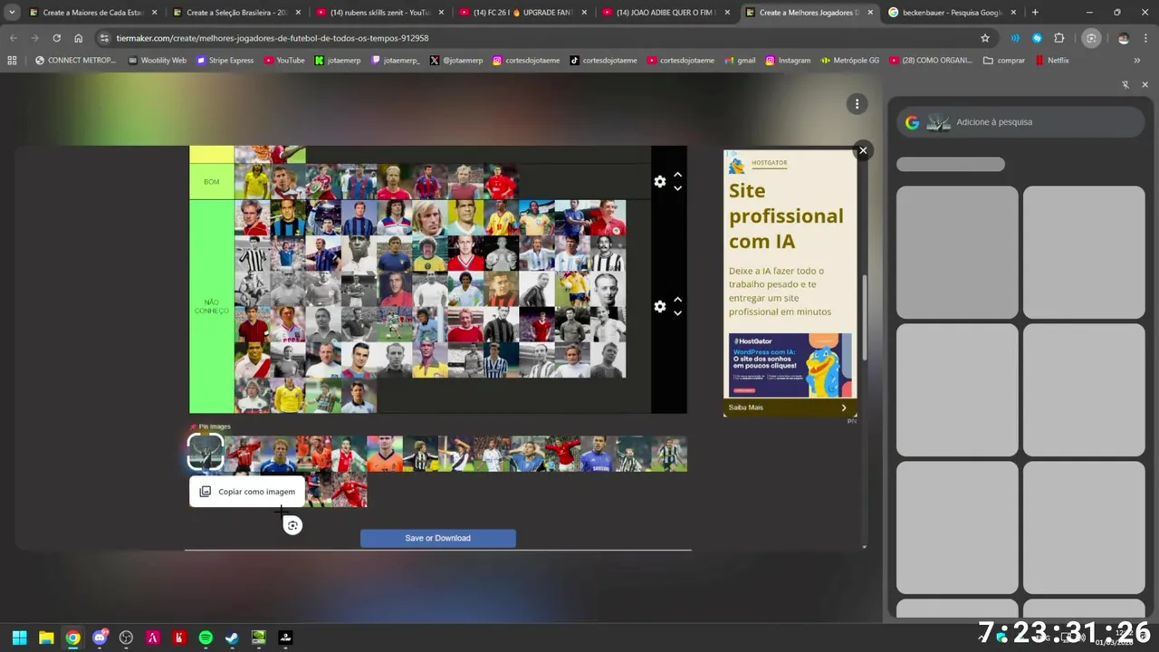1159x652 pixels.
Task: Open Discord from the taskbar
Action: pyautogui.click(x=100, y=638)
